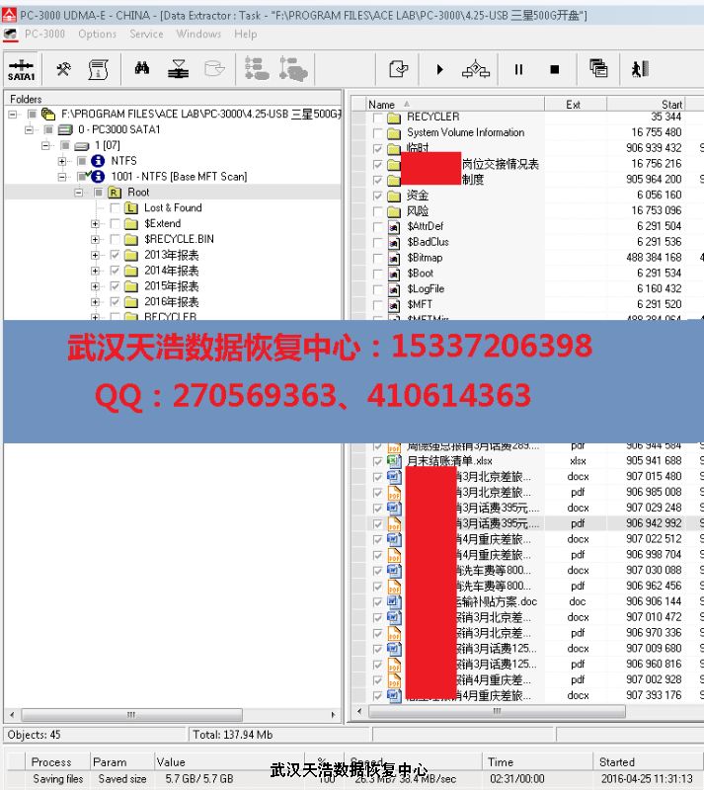Open the Service menu
Image resolution: width=704 pixels, height=790 pixels.
click(x=146, y=34)
